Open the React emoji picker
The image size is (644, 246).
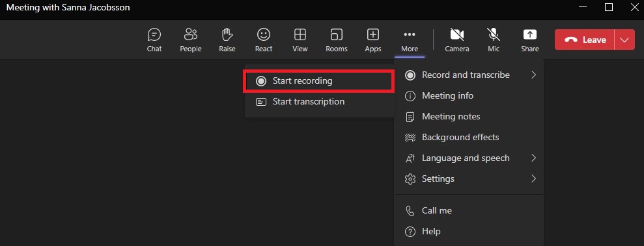coord(263,40)
